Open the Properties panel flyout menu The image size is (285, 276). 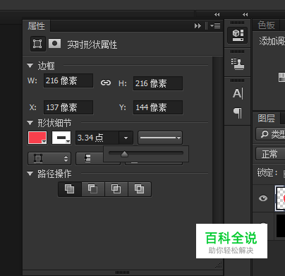point(215,25)
